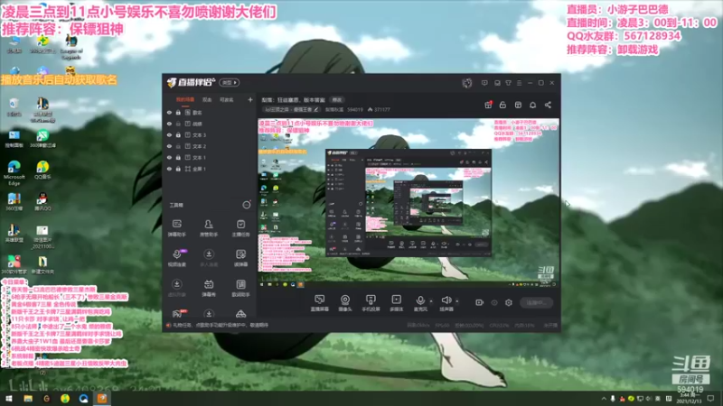Image resolution: width=723 pixels, height=406 pixels.
Task: Open the hamburger menu in title bar
Action: click(519, 83)
